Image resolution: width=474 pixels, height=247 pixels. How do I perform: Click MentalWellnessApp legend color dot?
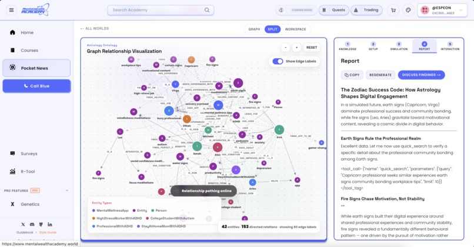click(94, 211)
